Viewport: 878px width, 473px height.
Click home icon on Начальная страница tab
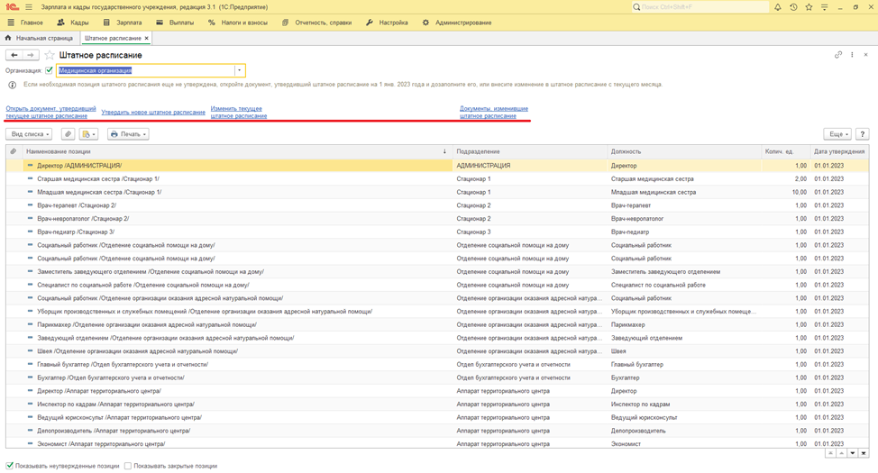click(8, 38)
